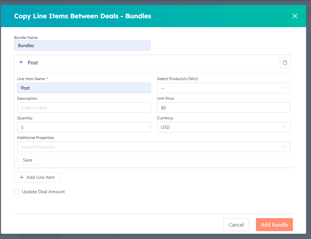
Task: Delete the Post line item with trash icon
Action: pos(285,63)
